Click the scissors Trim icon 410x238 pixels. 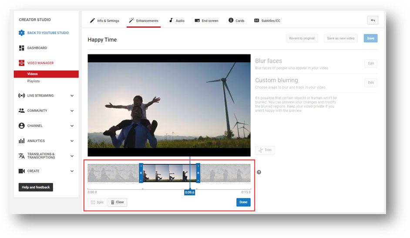pos(261,150)
